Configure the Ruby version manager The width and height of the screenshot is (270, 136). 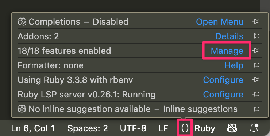[223, 80]
